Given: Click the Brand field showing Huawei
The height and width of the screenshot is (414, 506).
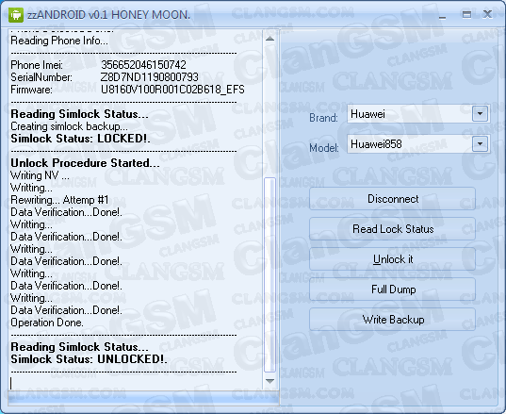Looking at the screenshot, I should pos(418,114).
